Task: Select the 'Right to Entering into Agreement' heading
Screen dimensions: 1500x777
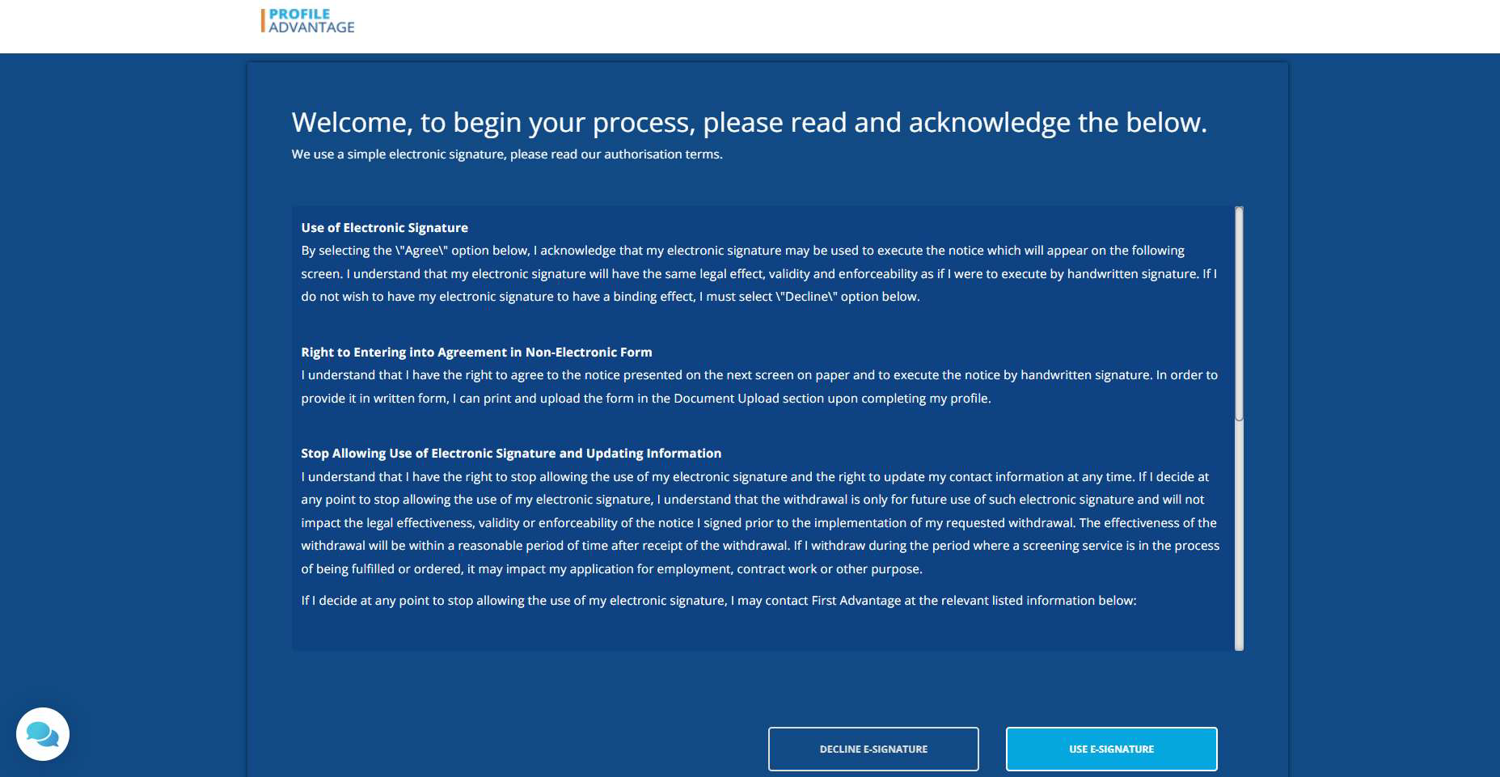Action: pos(476,353)
